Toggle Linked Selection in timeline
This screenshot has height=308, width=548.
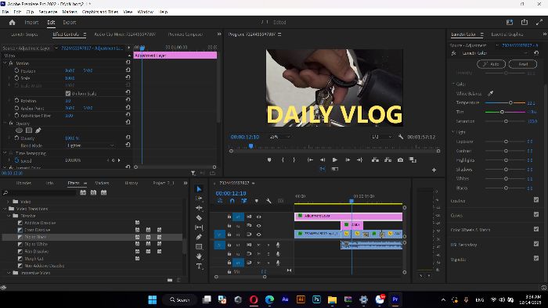coord(244,201)
